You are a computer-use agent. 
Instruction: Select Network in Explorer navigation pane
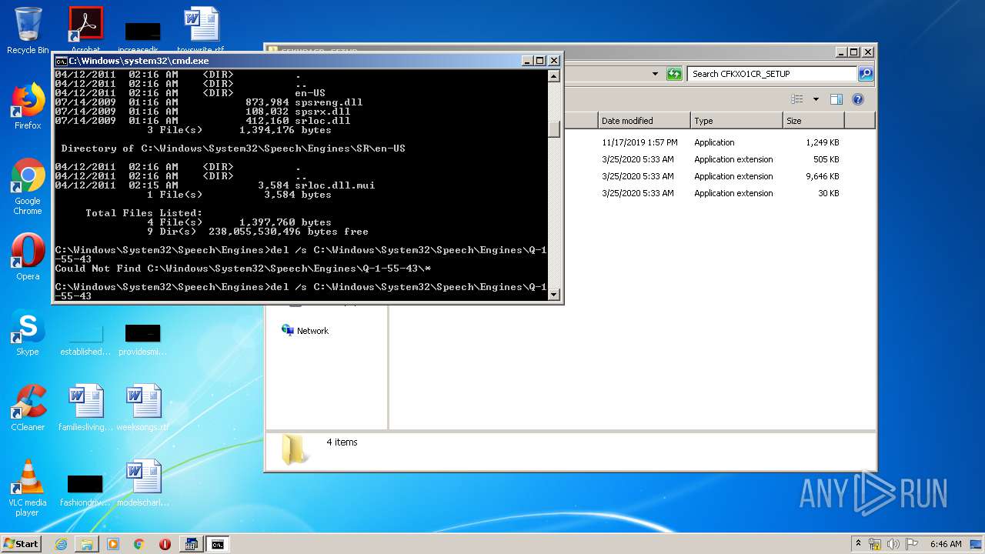pos(312,331)
